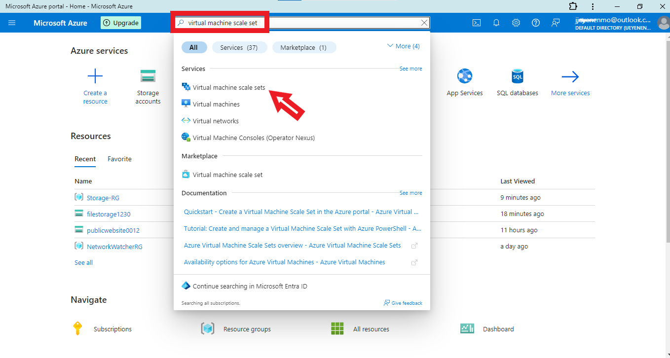Open Storage-RG resource

click(103, 198)
